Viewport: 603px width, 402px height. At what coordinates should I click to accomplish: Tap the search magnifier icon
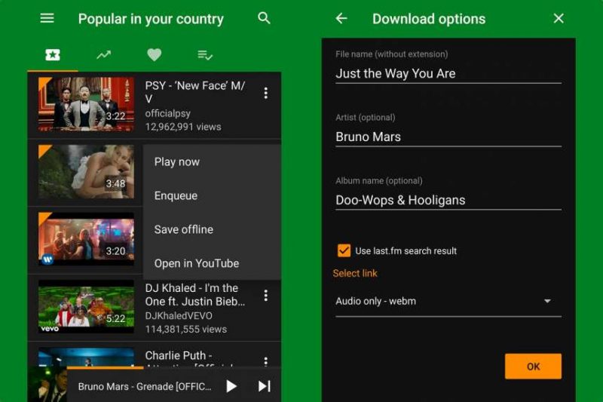point(264,18)
